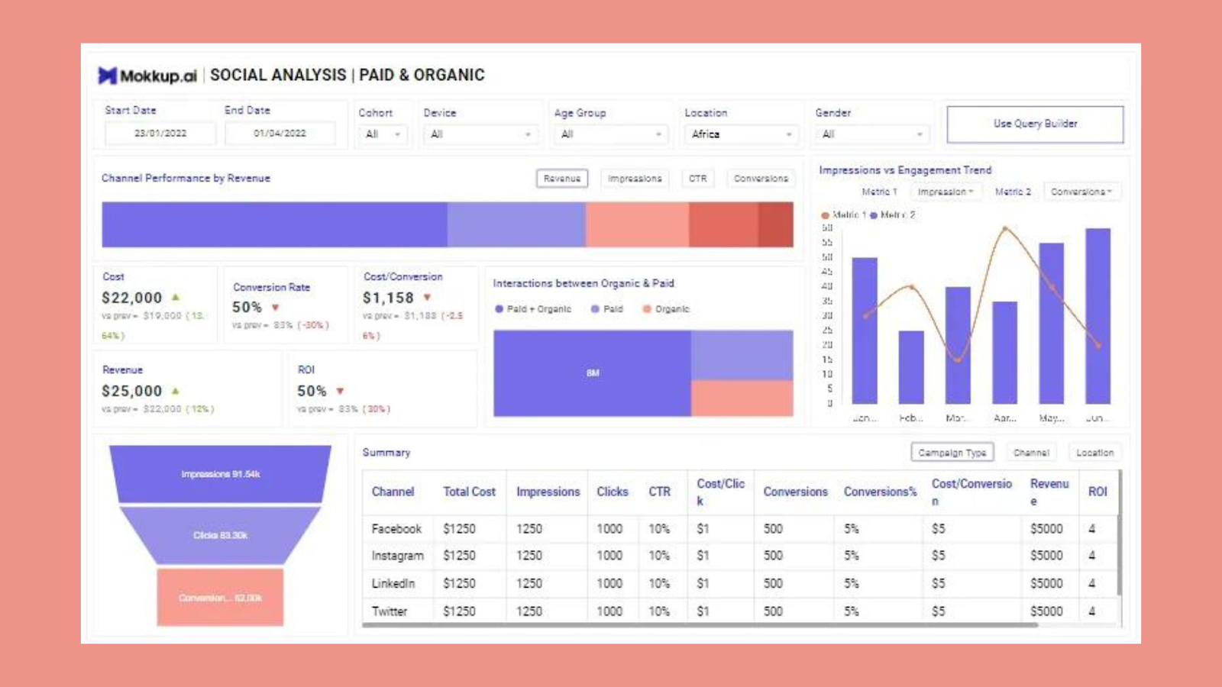Select the Conversions tab in Channel Performance
Image resolution: width=1222 pixels, height=687 pixels.
pyautogui.click(x=761, y=179)
